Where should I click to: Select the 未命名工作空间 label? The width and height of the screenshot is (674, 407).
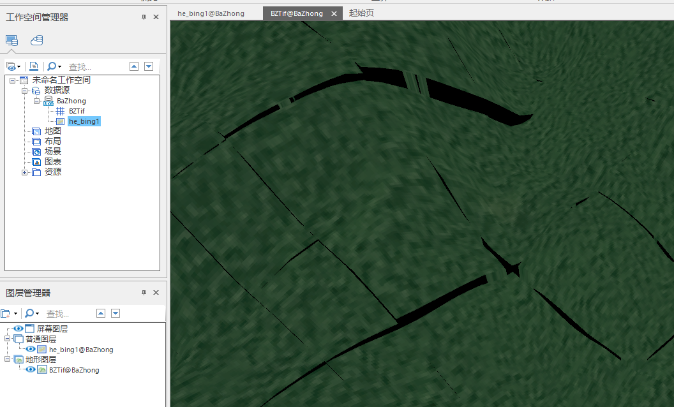pyautogui.click(x=61, y=80)
